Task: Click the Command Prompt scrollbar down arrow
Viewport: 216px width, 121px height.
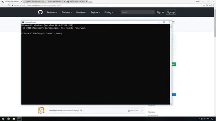Action: click(171, 104)
